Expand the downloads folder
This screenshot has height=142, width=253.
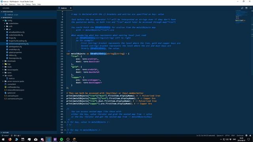11,61
